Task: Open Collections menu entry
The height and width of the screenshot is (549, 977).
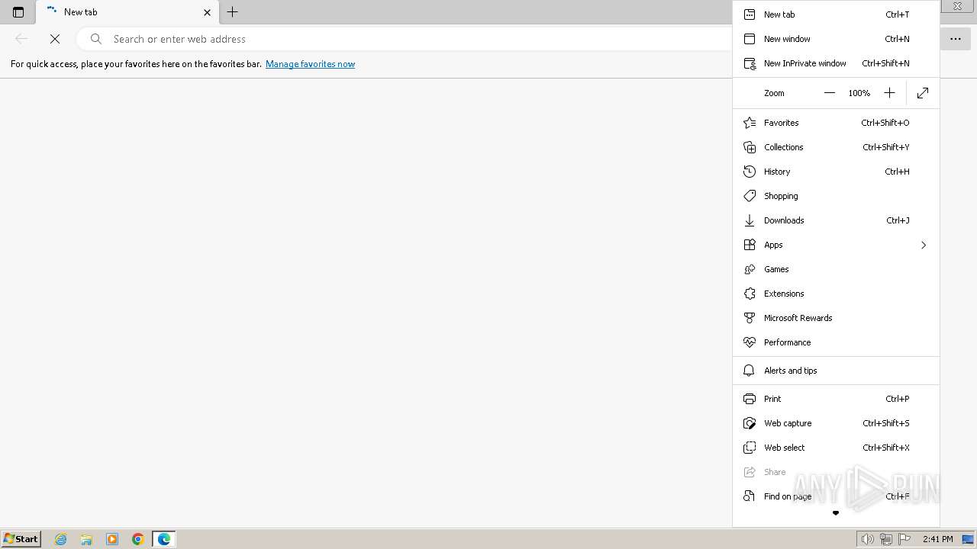Action: 836,147
